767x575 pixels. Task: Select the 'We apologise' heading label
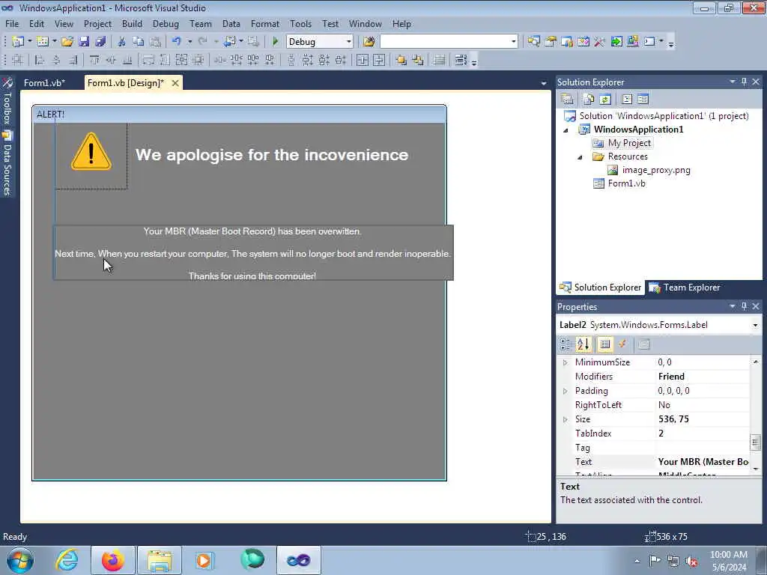coord(272,154)
